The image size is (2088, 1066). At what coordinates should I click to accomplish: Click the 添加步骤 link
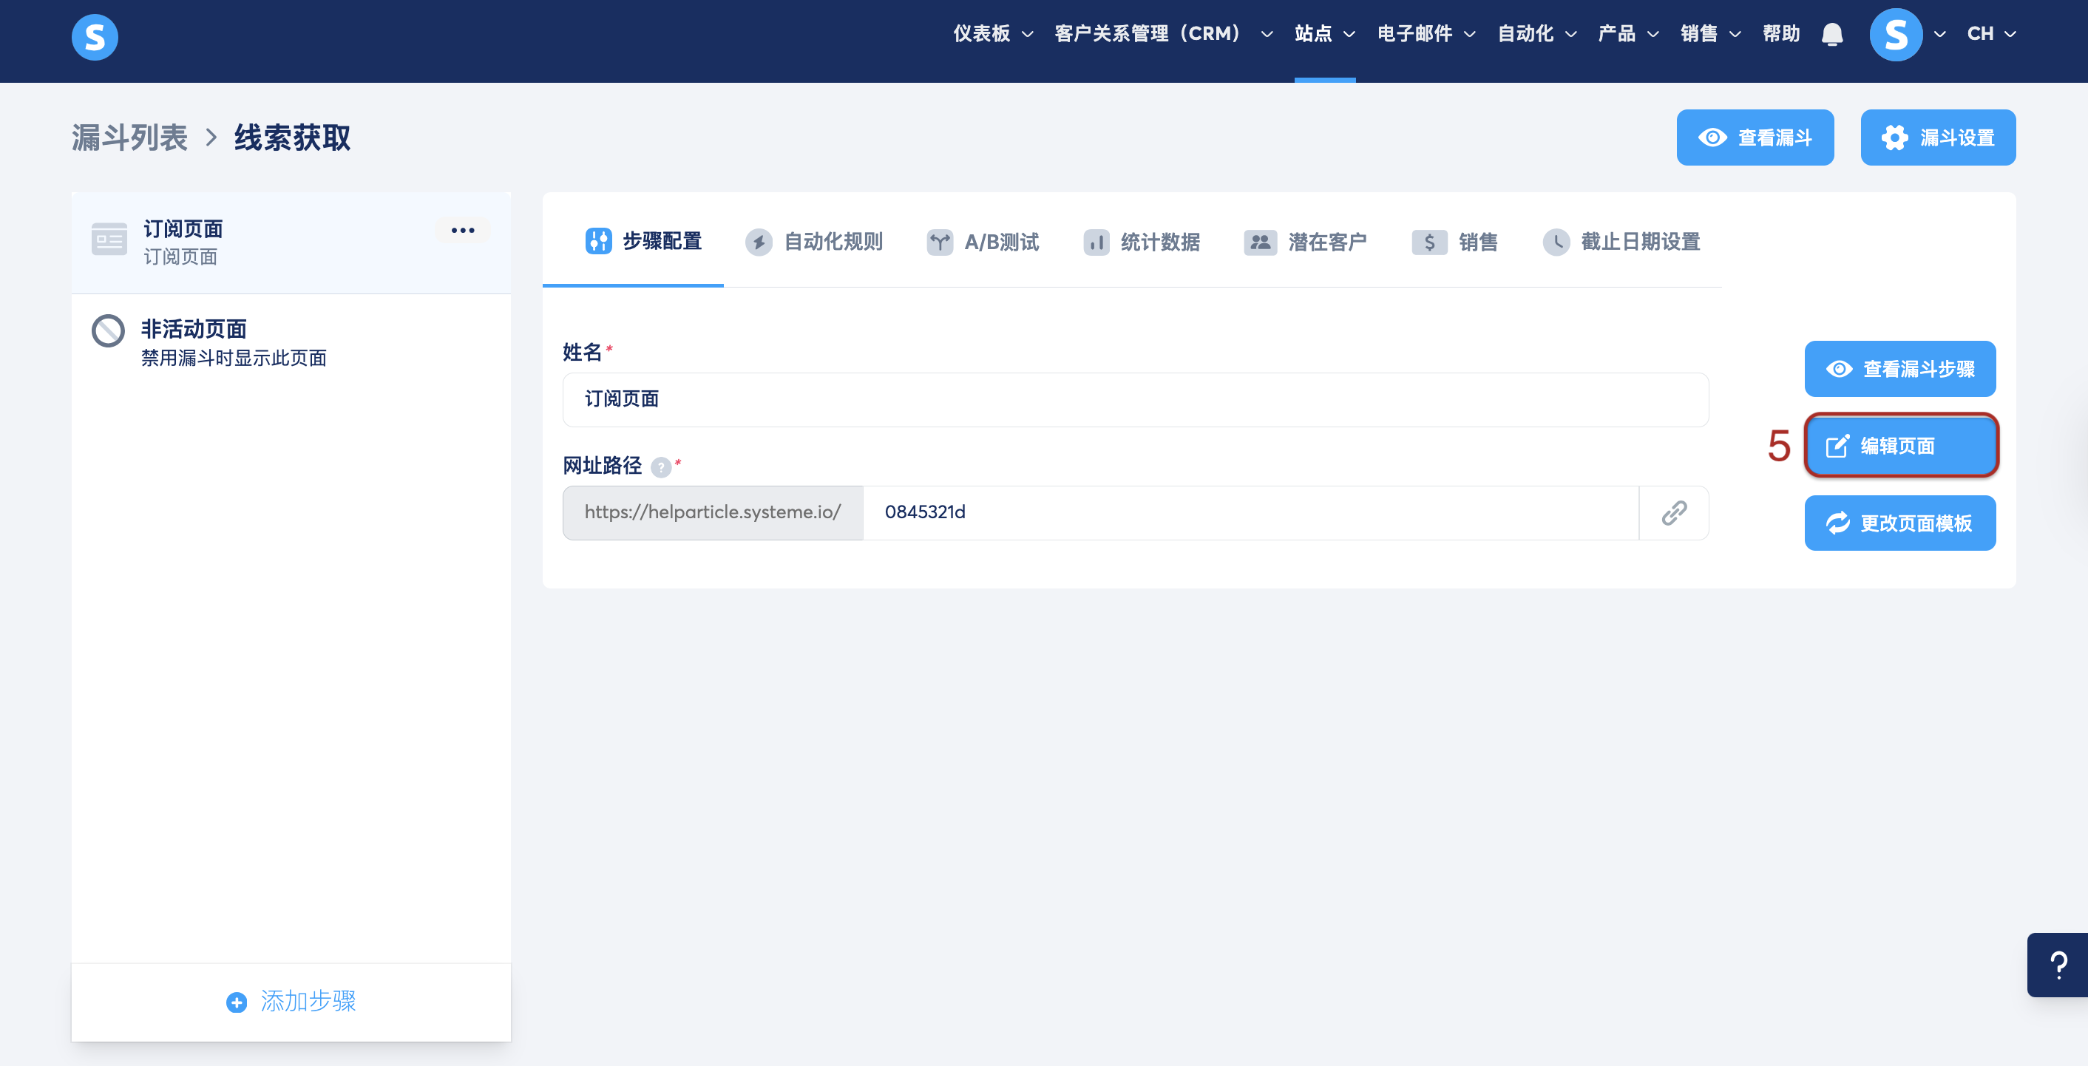point(291,1002)
